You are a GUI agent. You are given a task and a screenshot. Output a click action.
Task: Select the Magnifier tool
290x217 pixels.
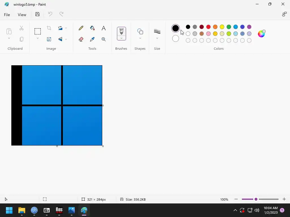(x=104, y=39)
